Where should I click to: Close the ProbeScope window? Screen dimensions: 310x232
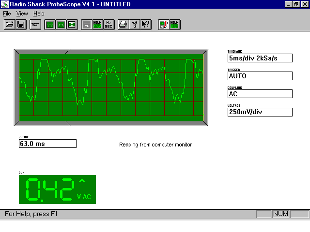point(305,4)
